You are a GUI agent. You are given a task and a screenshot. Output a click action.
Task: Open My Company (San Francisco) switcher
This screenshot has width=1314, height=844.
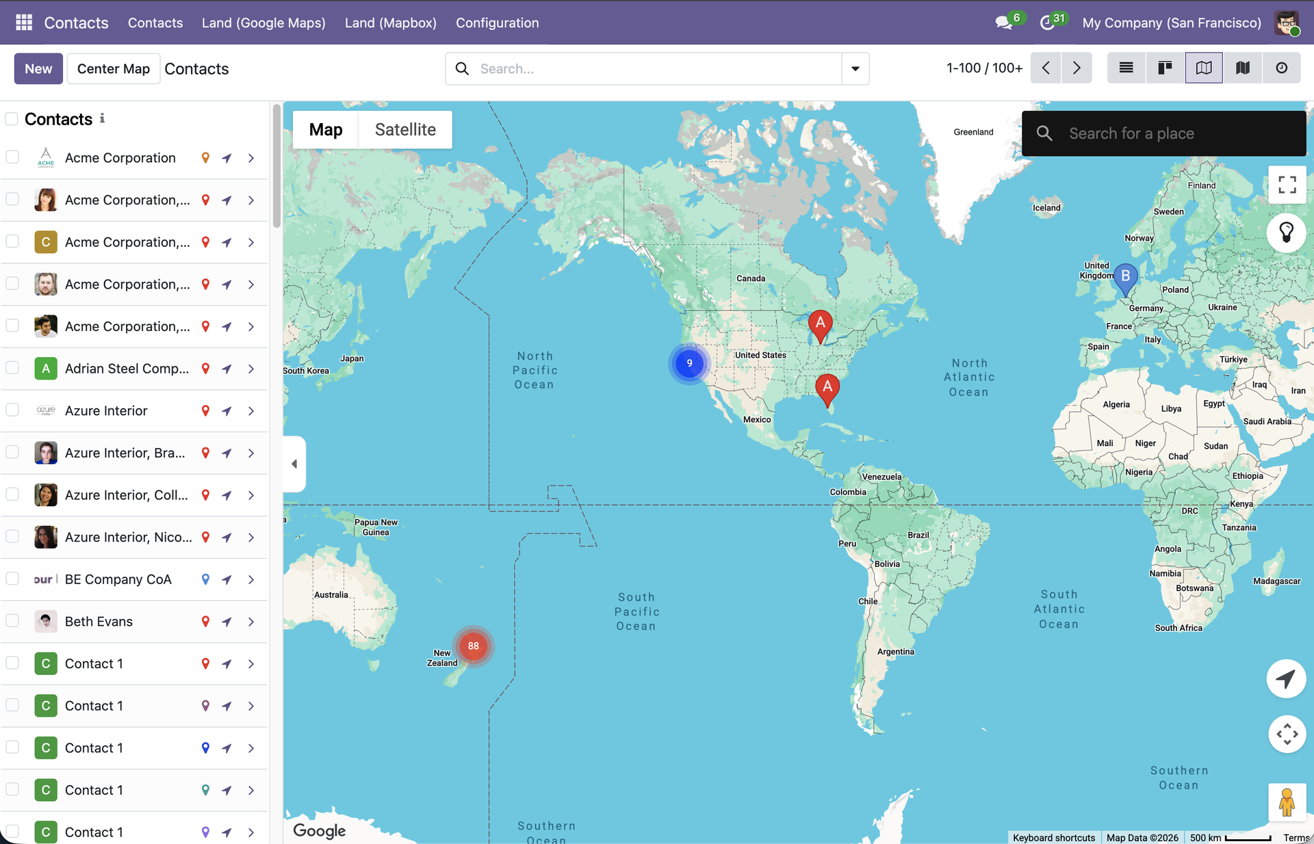coord(1172,23)
